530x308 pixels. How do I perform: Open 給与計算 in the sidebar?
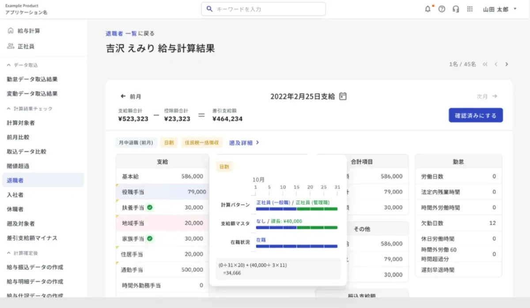[x=29, y=31]
